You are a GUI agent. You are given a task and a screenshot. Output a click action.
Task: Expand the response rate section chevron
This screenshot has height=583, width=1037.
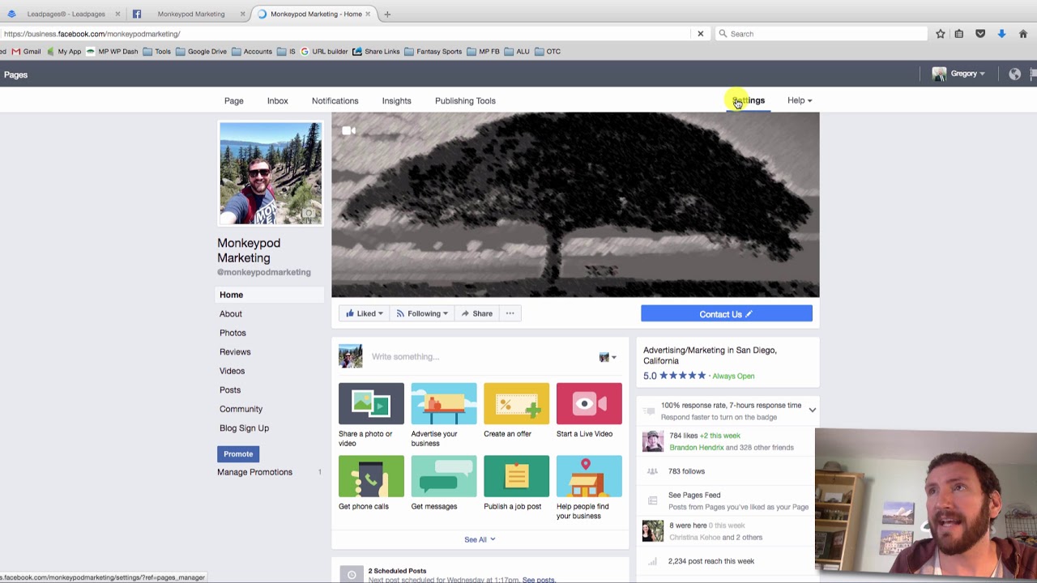[x=812, y=411]
